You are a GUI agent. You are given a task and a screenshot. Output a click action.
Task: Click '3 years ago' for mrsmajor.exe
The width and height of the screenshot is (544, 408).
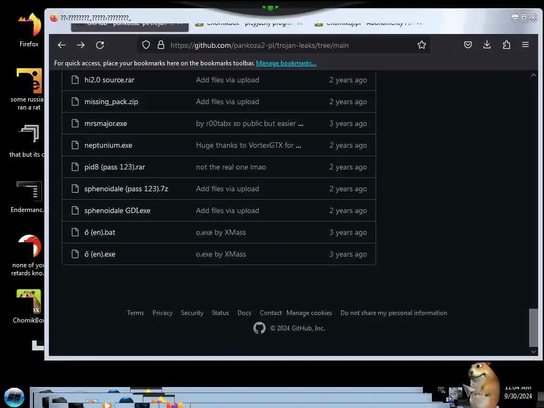pyautogui.click(x=348, y=123)
